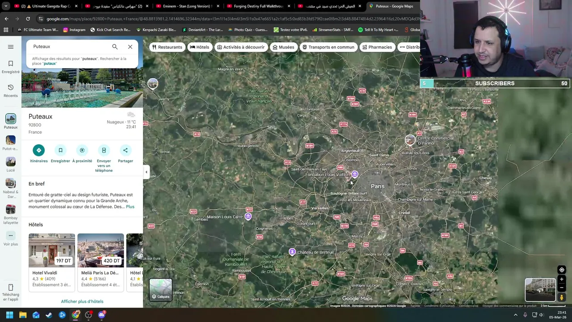This screenshot has width=572, height=322.
Task: Open Steam from taskbar
Action: 49,315
